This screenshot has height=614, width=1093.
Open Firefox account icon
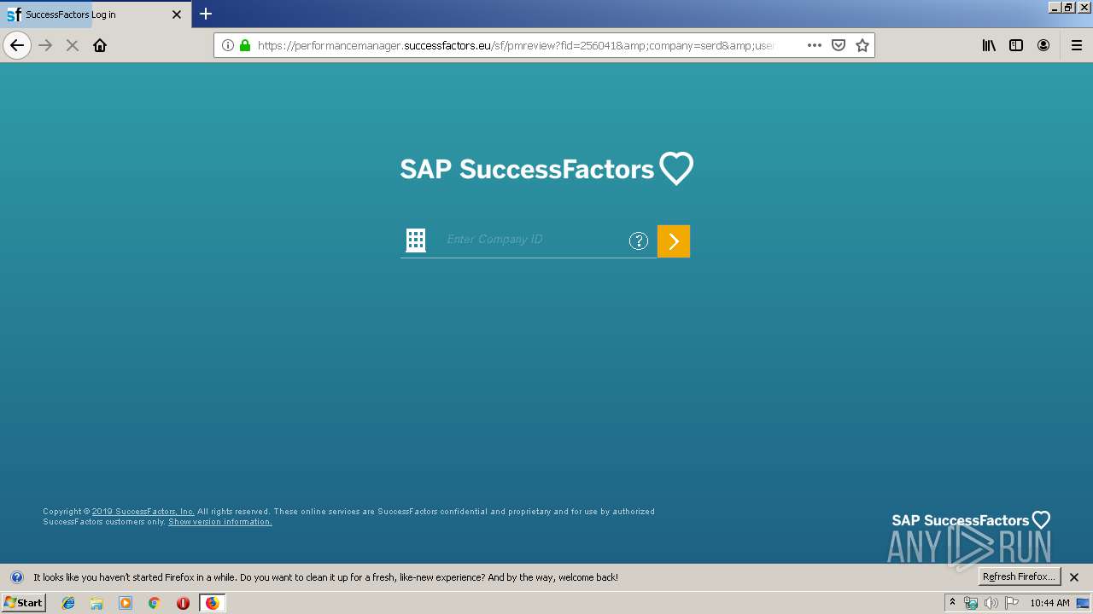(1043, 45)
